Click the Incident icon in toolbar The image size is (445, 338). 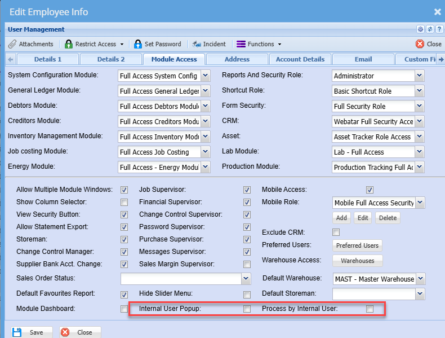click(x=197, y=44)
